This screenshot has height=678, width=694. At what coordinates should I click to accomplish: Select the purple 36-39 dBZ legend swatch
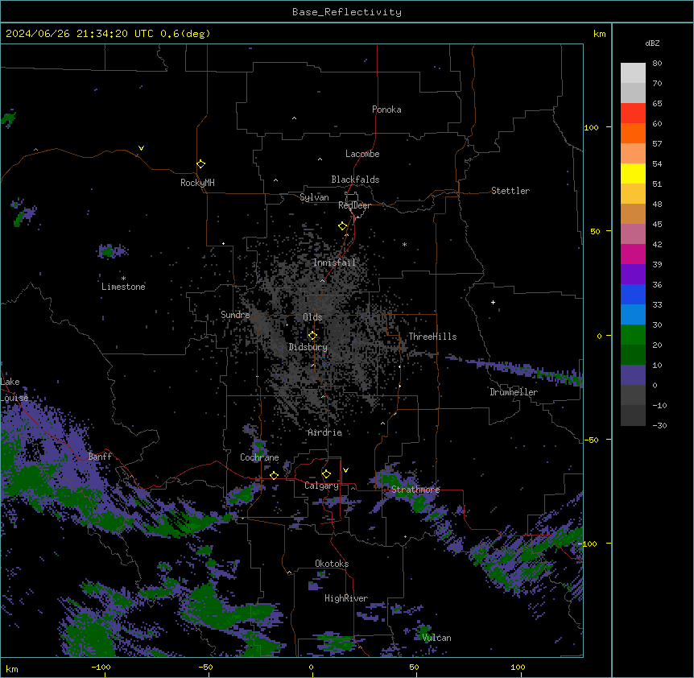633,275
